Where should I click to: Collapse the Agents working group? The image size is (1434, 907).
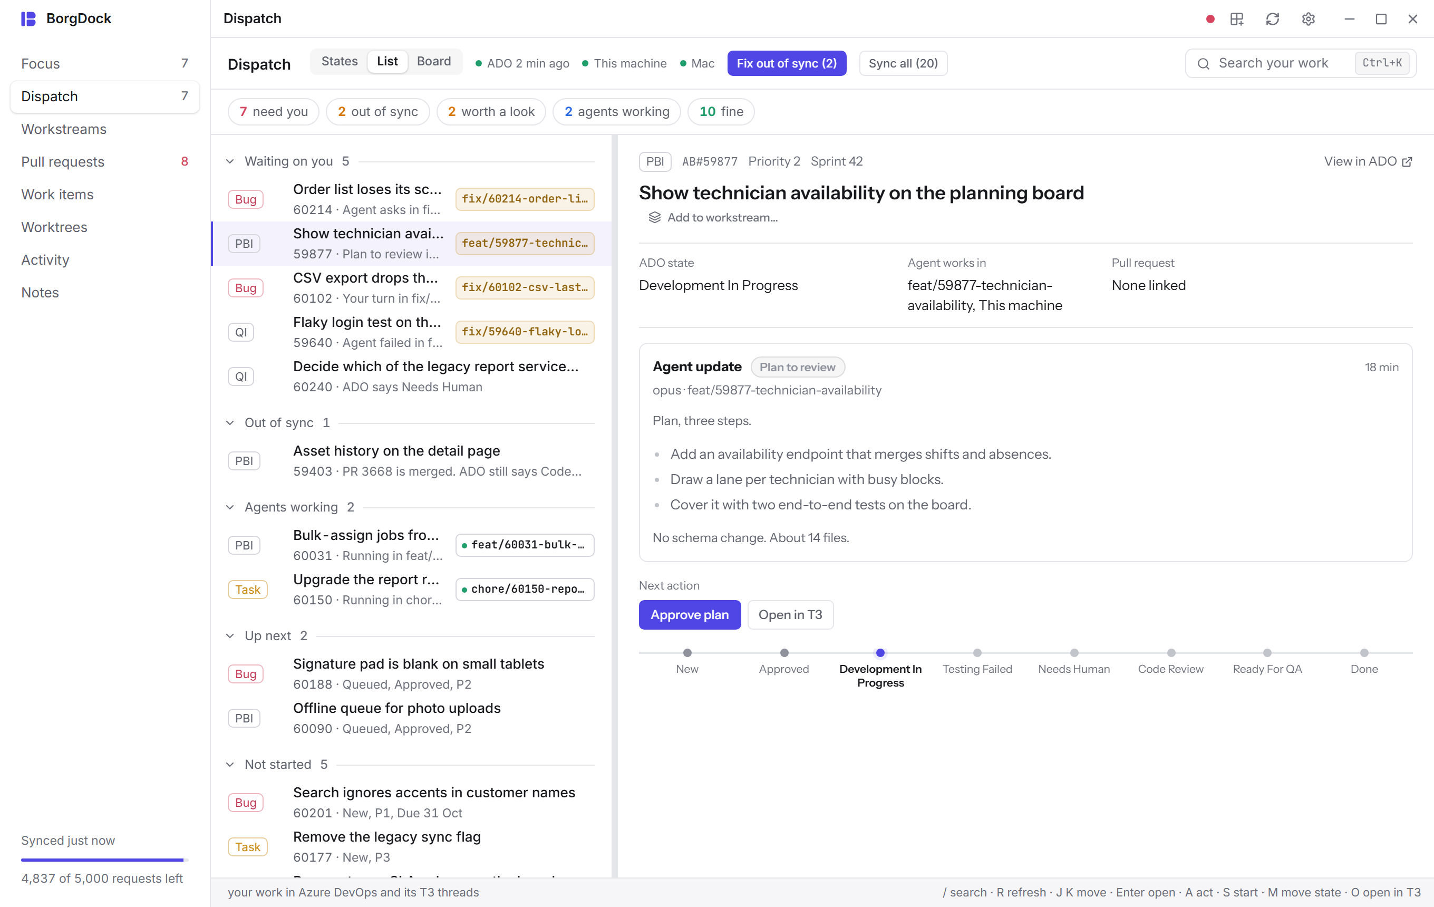click(230, 507)
